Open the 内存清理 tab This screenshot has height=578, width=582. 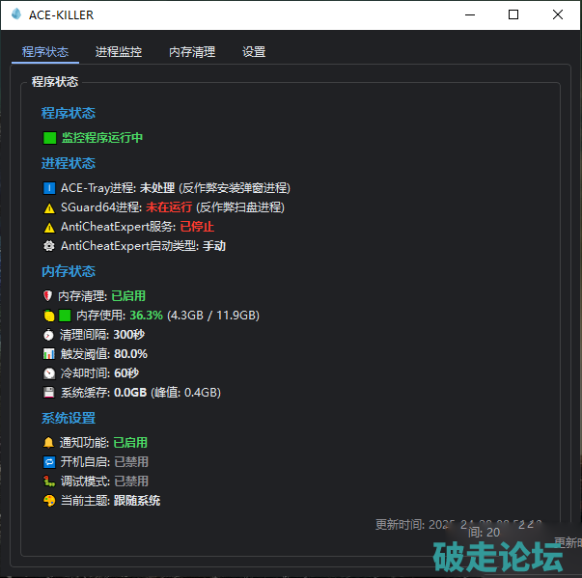pyautogui.click(x=192, y=52)
